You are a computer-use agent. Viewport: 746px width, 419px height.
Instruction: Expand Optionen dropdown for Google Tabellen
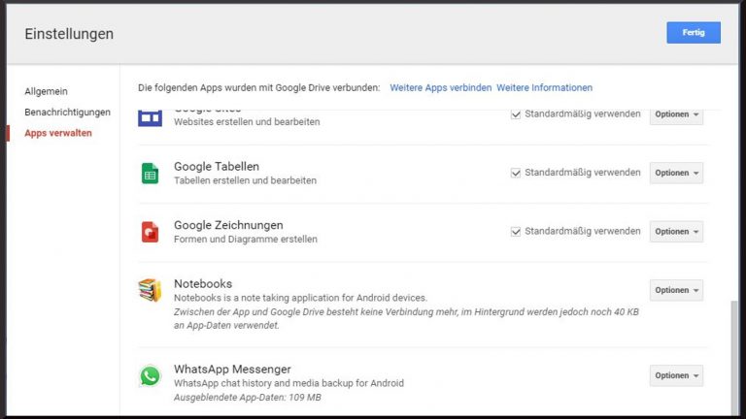[x=676, y=173]
